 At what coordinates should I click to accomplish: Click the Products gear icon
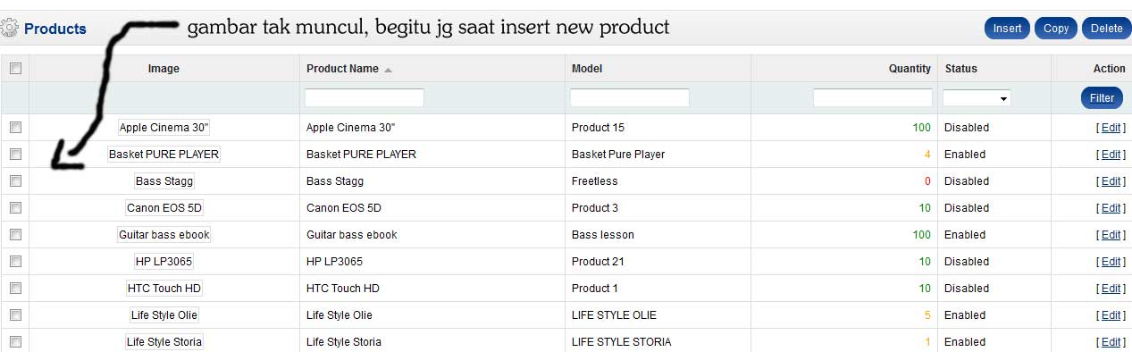click(x=9, y=29)
